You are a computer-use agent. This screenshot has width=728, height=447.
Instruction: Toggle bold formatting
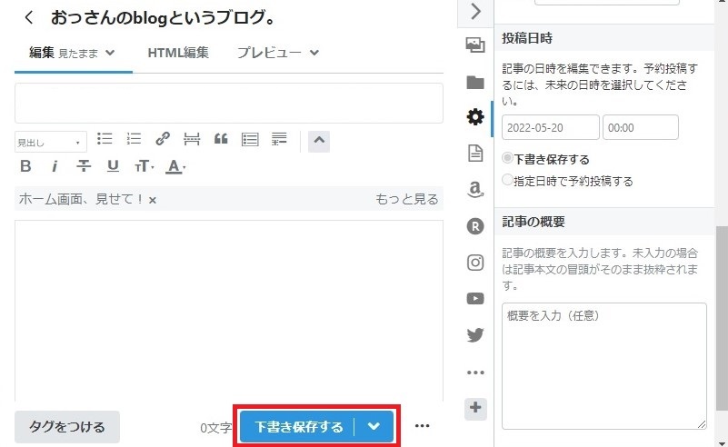point(26,165)
